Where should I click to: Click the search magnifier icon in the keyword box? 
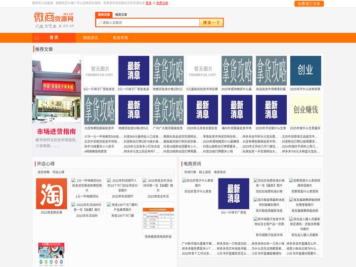click(x=100, y=23)
